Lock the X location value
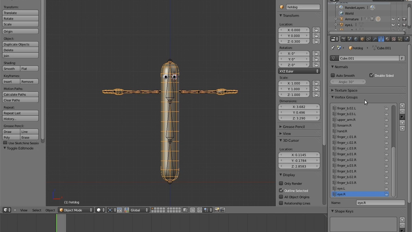Viewport: 412px width, 232px height. [x=316, y=30]
